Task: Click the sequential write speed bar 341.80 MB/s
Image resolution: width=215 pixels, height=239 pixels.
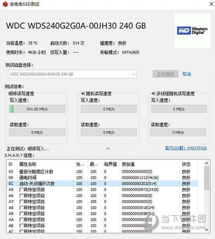Action: point(37,109)
